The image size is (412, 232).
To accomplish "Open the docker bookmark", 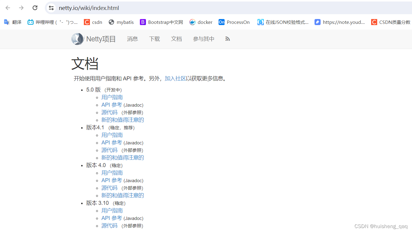I will (x=201, y=22).
